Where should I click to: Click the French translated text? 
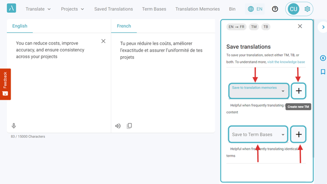(161, 50)
